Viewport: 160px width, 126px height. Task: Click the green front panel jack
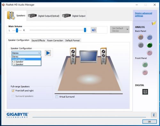click(x=145, y=64)
